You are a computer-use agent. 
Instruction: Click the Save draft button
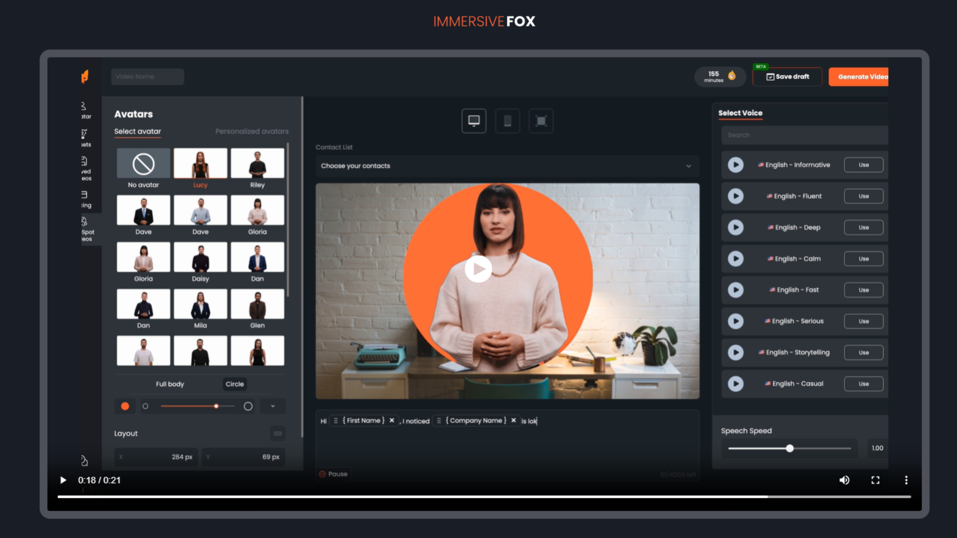click(788, 77)
